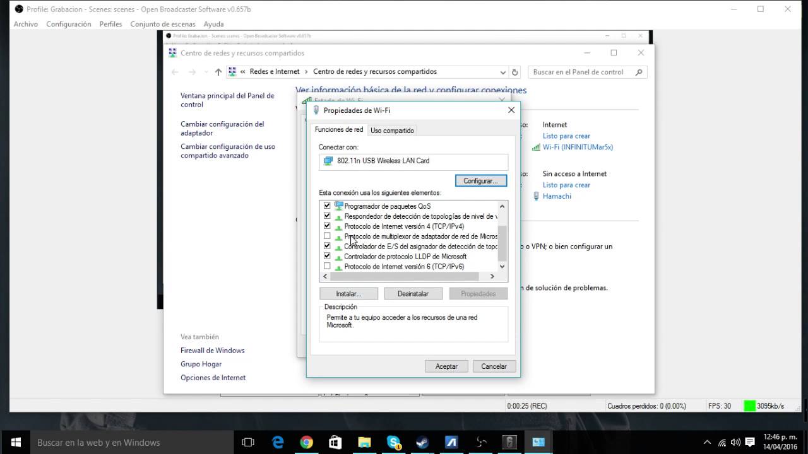Open Google Chrome from taskbar
Screen dimensions: 808x454
pos(307,443)
